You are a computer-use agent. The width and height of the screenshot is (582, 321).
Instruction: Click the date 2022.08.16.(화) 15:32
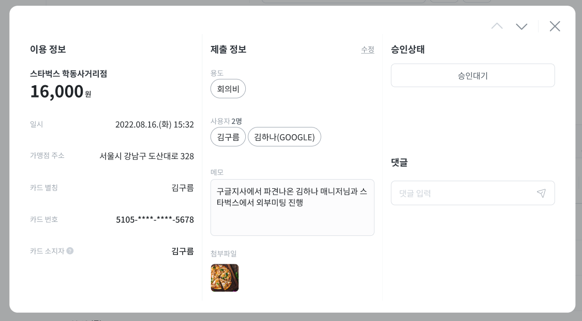[x=154, y=124]
